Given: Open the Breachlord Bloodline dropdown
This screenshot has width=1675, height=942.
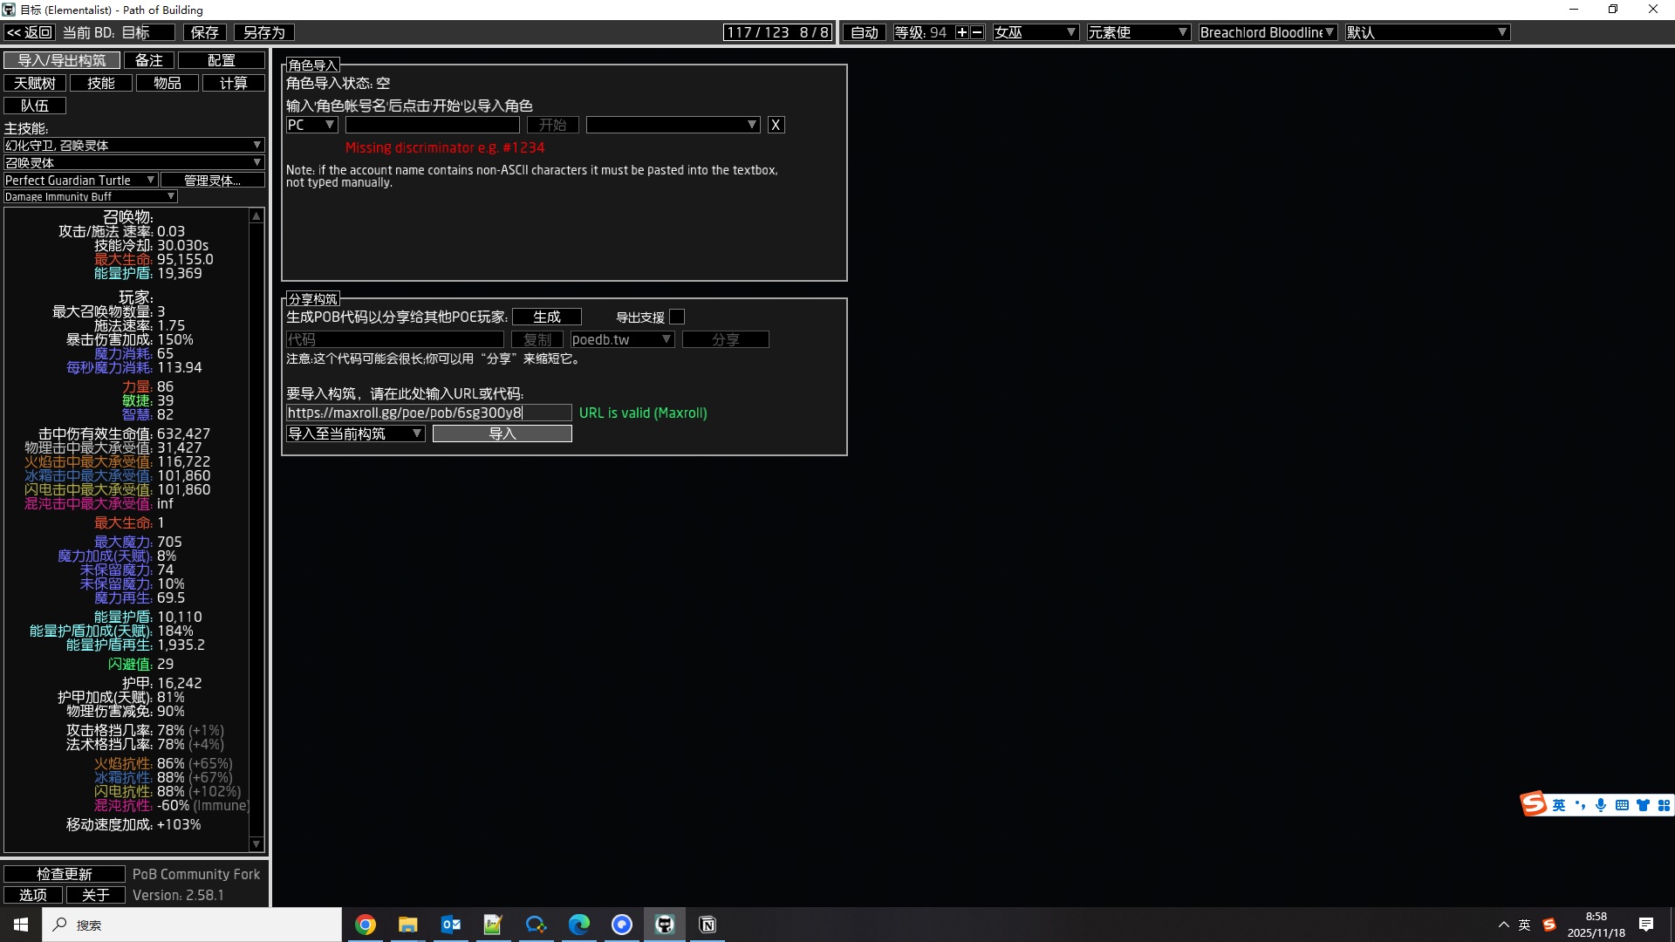Looking at the screenshot, I should [x=1268, y=32].
